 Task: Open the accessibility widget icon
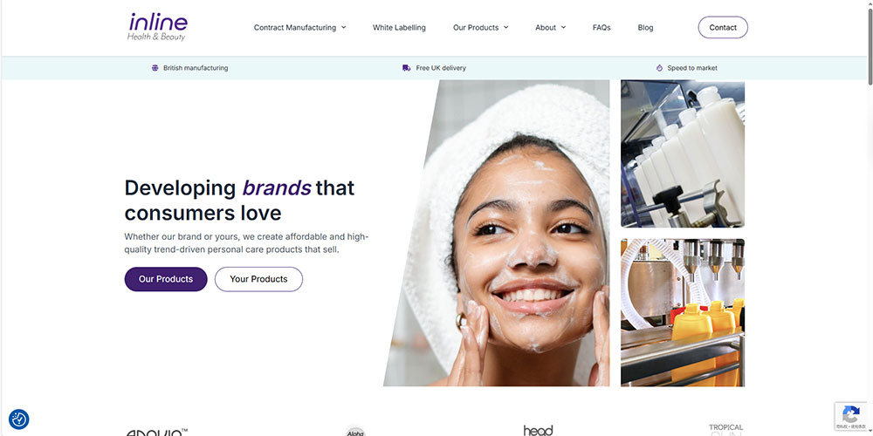coord(19,419)
